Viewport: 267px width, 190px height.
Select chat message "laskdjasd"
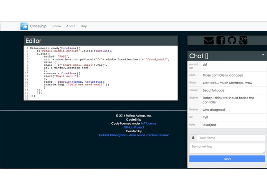[x=209, y=125]
